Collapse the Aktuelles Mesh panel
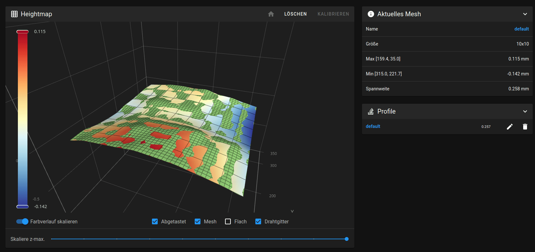The image size is (535, 252). pos(525,14)
